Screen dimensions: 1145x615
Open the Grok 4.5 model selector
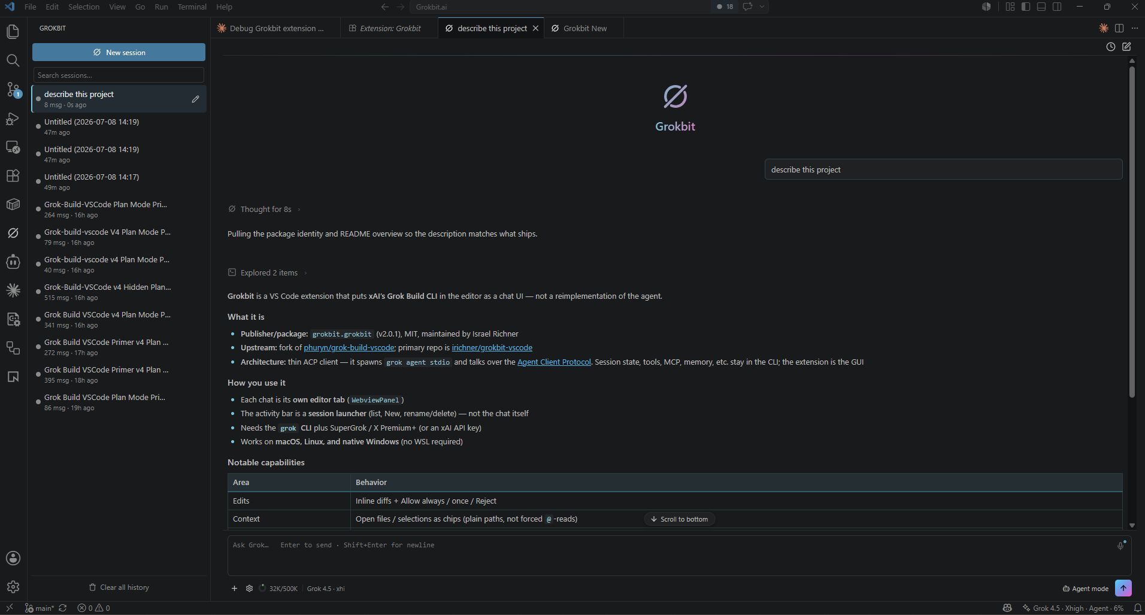click(326, 589)
